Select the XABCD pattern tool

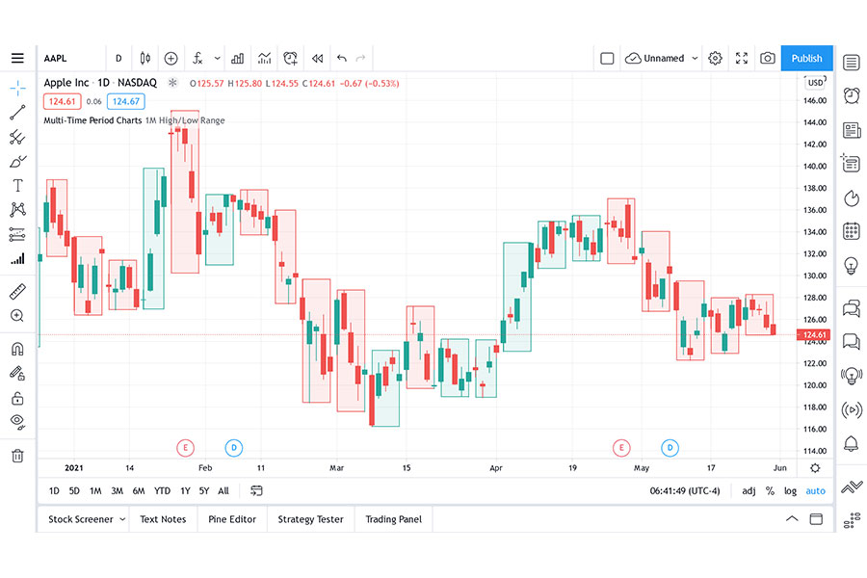(x=17, y=210)
